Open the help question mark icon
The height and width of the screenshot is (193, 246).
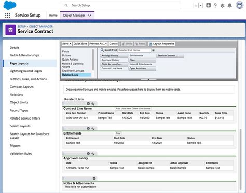click(x=215, y=6)
